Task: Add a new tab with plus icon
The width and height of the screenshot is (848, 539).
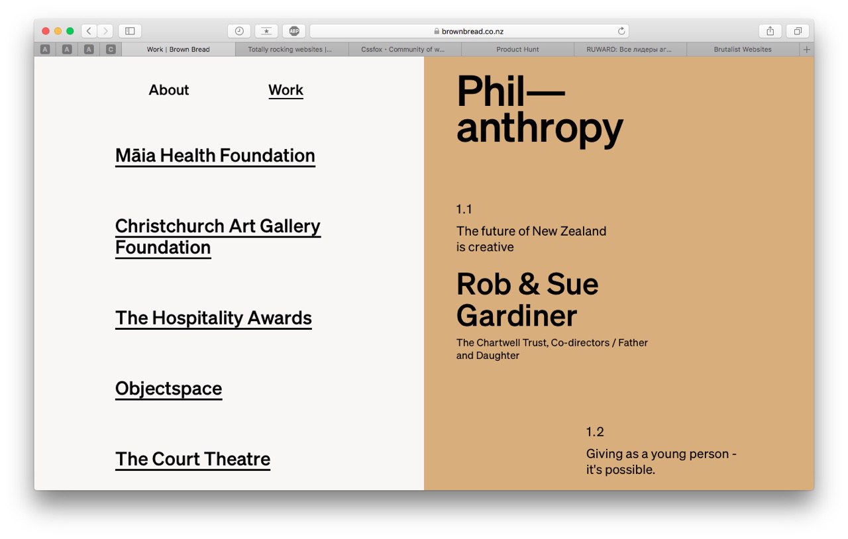Action: [806, 50]
